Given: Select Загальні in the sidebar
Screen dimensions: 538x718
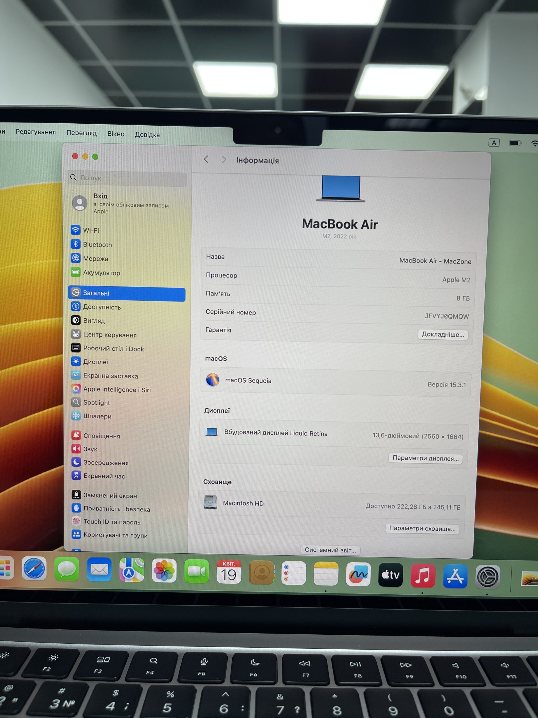Looking at the screenshot, I should tap(126, 293).
